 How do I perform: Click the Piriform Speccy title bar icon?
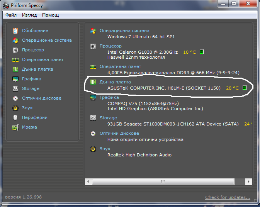tap(6, 5)
